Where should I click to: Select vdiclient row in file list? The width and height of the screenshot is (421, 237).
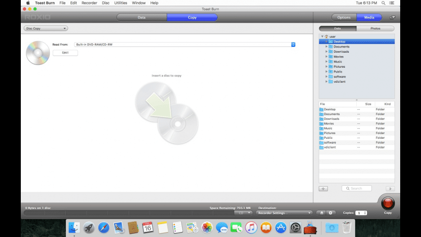tap(357, 148)
